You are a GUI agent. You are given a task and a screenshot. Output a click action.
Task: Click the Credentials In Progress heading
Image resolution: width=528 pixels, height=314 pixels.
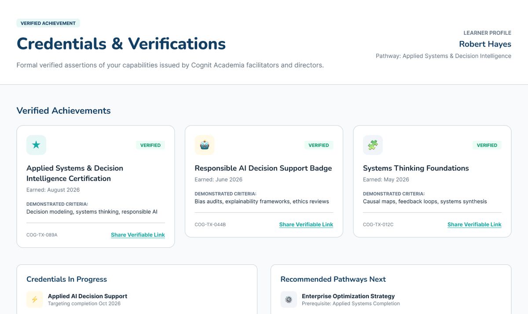(x=66, y=279)
